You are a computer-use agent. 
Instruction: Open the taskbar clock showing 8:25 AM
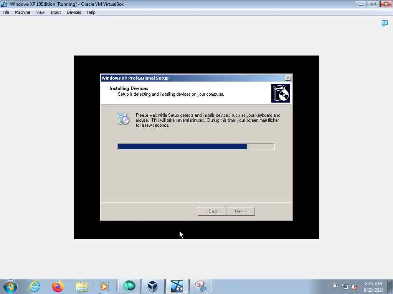click(x=373, y=286)
